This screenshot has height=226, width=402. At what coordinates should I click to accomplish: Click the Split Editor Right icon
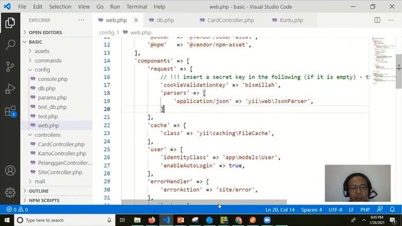[x=377, y=20]
